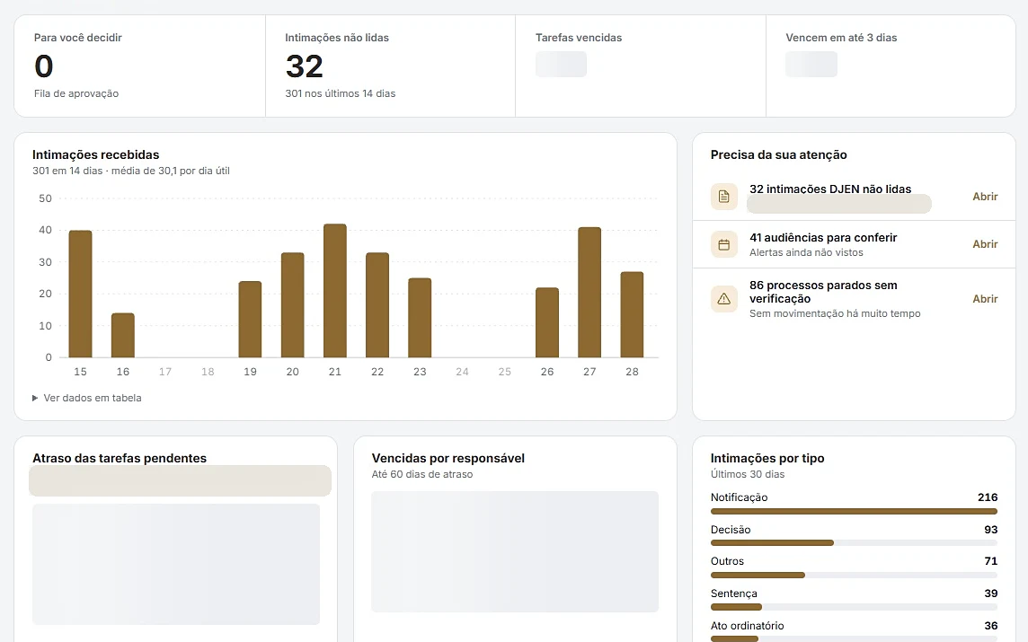The width and height of the screenshot is (1028, 642).
Task: Click the Ato ordinatório count '36'
Action: click(990, 626)
